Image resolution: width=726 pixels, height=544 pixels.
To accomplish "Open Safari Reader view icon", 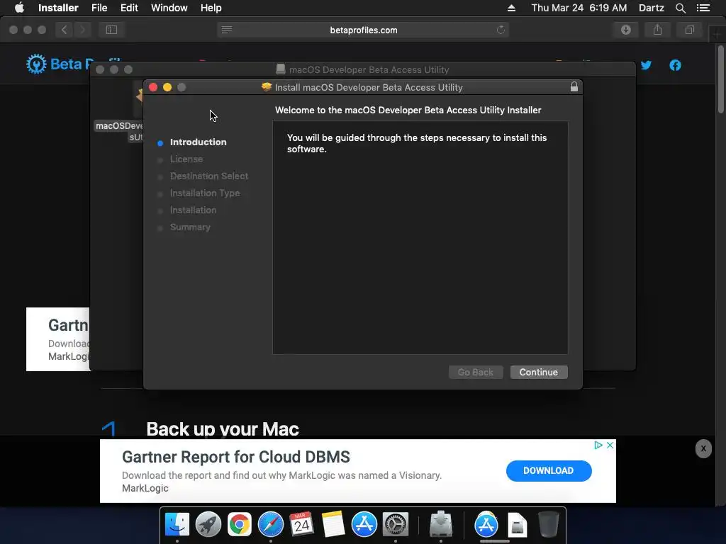I will pos(227,30).
